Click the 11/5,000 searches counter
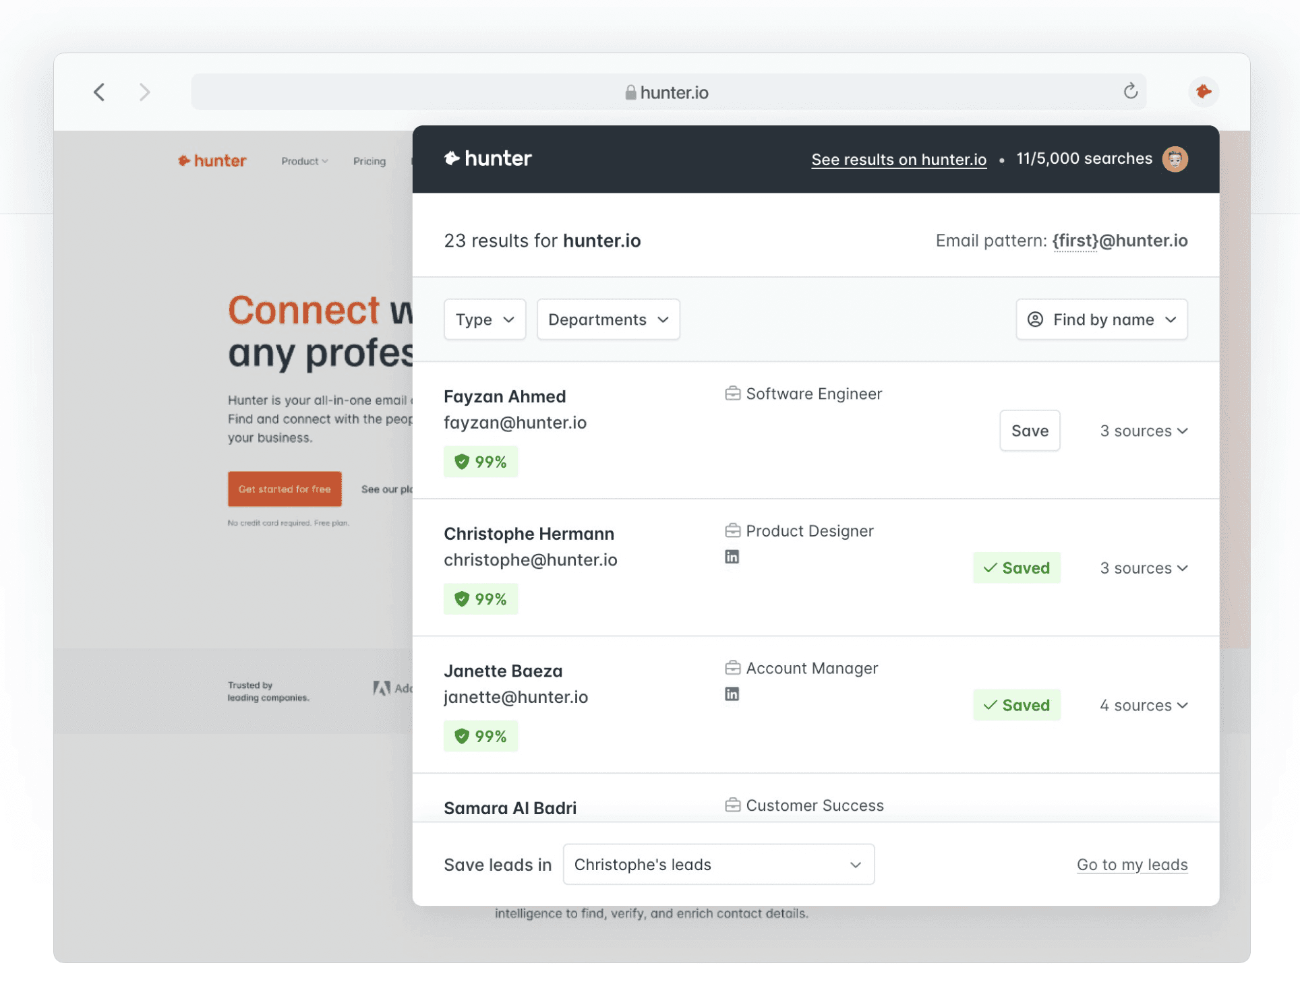This screenshot has height=984, width=1300. point(1084,158)
